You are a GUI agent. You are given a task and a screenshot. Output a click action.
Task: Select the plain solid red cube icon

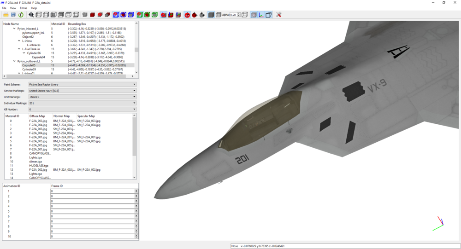click(x=92, y=15)
